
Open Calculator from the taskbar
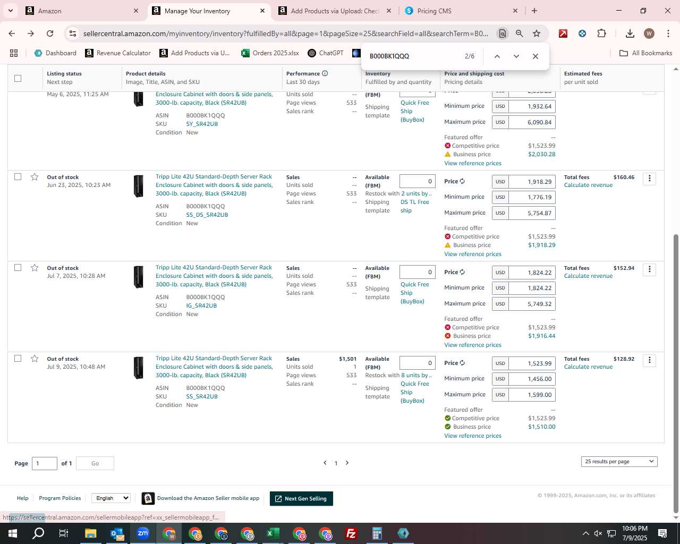pyautogui.click(x=377, y=533)
